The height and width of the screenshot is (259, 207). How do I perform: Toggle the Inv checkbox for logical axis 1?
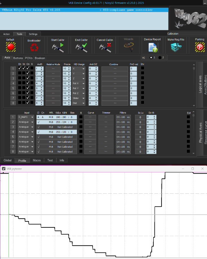point(143,68)
